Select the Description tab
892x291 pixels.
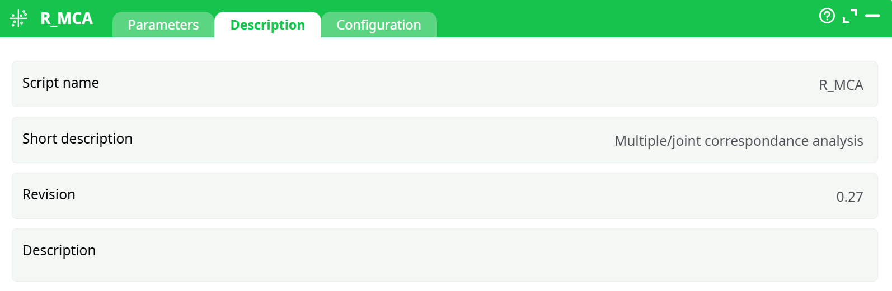tap(267, 25)
